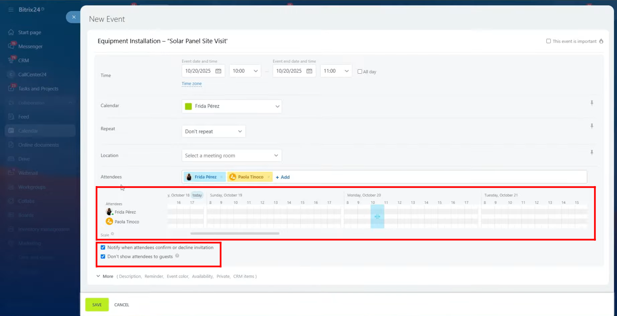Open the Select a meeting room dropdown

pos(232,156)
